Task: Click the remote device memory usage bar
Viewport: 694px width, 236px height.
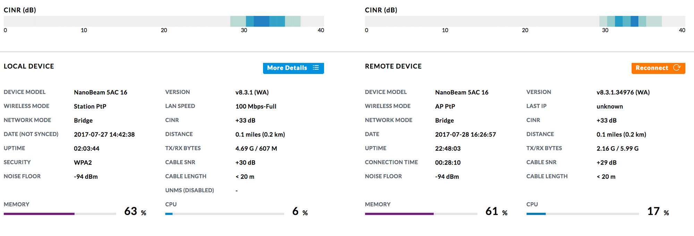Action: 421,214
